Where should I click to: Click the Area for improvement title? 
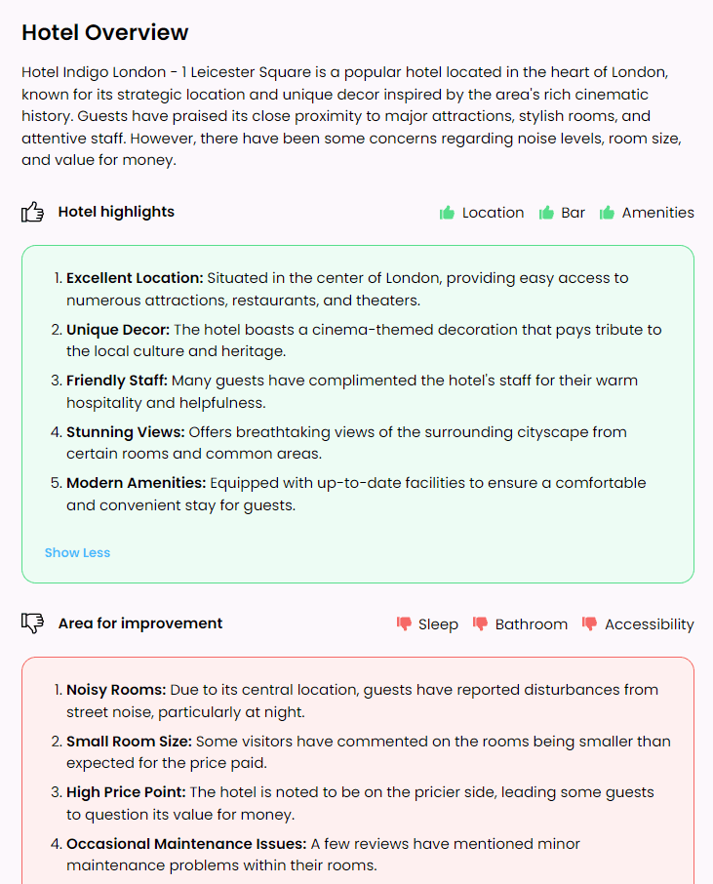click(140, 623)
